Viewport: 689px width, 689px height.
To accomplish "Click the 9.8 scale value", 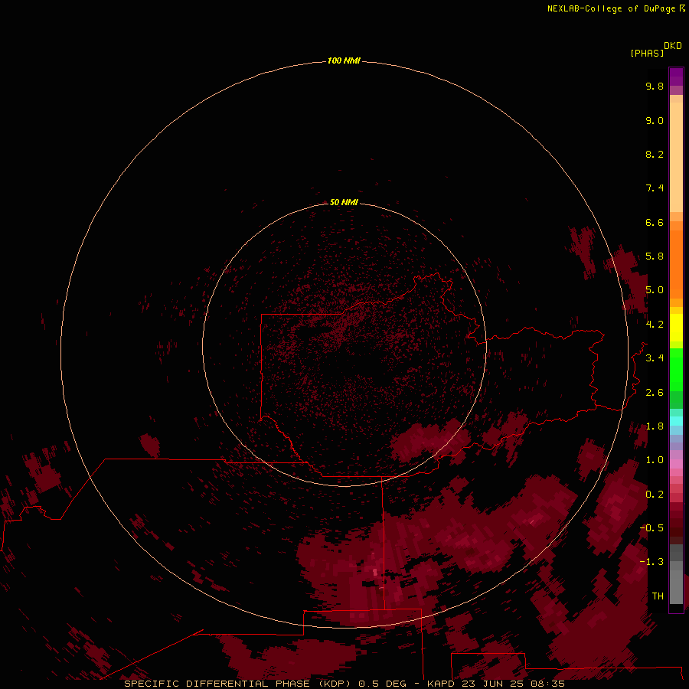I will click(655, 86).
